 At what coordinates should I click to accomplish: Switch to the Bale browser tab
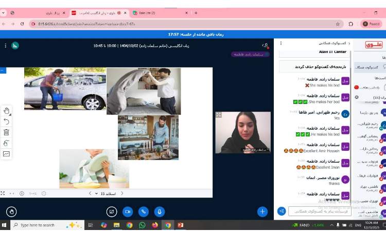(x=160, y=13)
